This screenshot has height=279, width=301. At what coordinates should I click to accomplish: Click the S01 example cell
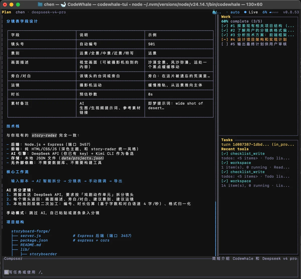152,44
